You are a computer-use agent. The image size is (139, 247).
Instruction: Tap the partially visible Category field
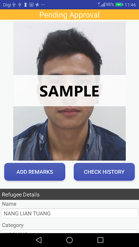[69, 231]
